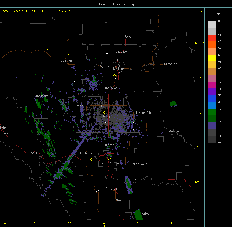Click the Strathmore label
Viewport: 232px width, 227px height.
tap(139, 164)
